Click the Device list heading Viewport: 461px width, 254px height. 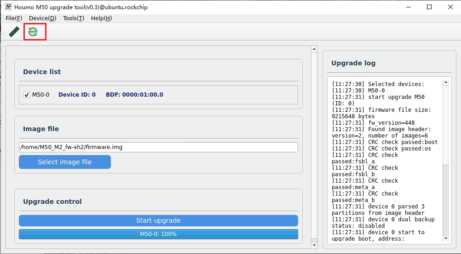42,72
